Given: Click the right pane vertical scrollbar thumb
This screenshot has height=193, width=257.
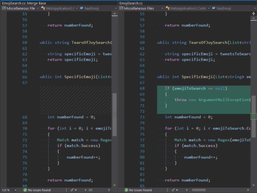Looking at the screenshot, I should coord(253,116).
